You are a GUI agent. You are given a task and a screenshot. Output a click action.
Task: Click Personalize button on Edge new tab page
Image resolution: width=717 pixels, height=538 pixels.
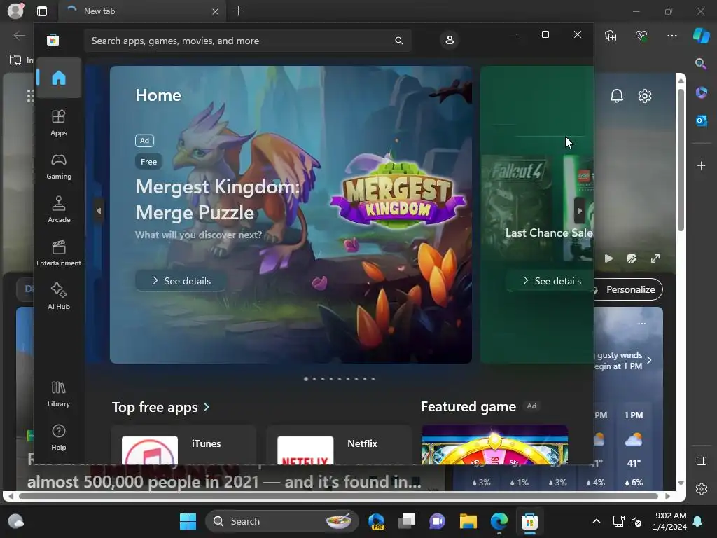click(x=628, y=289)
